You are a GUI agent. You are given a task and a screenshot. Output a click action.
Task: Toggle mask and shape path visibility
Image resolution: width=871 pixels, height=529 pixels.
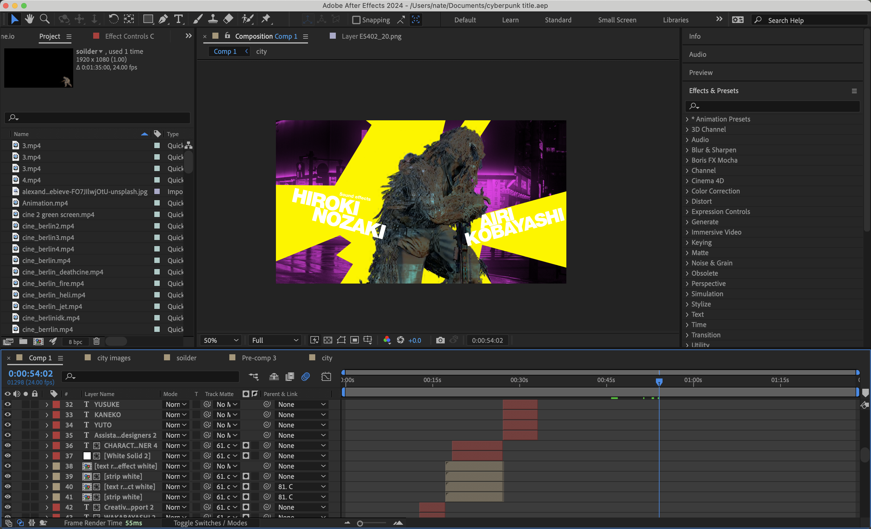tap(342, 340)
